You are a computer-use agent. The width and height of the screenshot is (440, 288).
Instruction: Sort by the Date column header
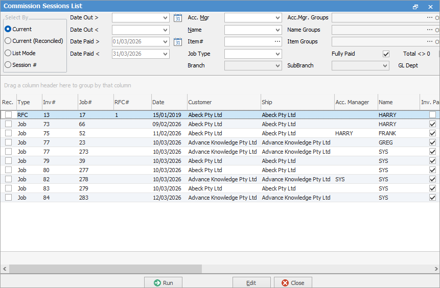pos(169,102)
